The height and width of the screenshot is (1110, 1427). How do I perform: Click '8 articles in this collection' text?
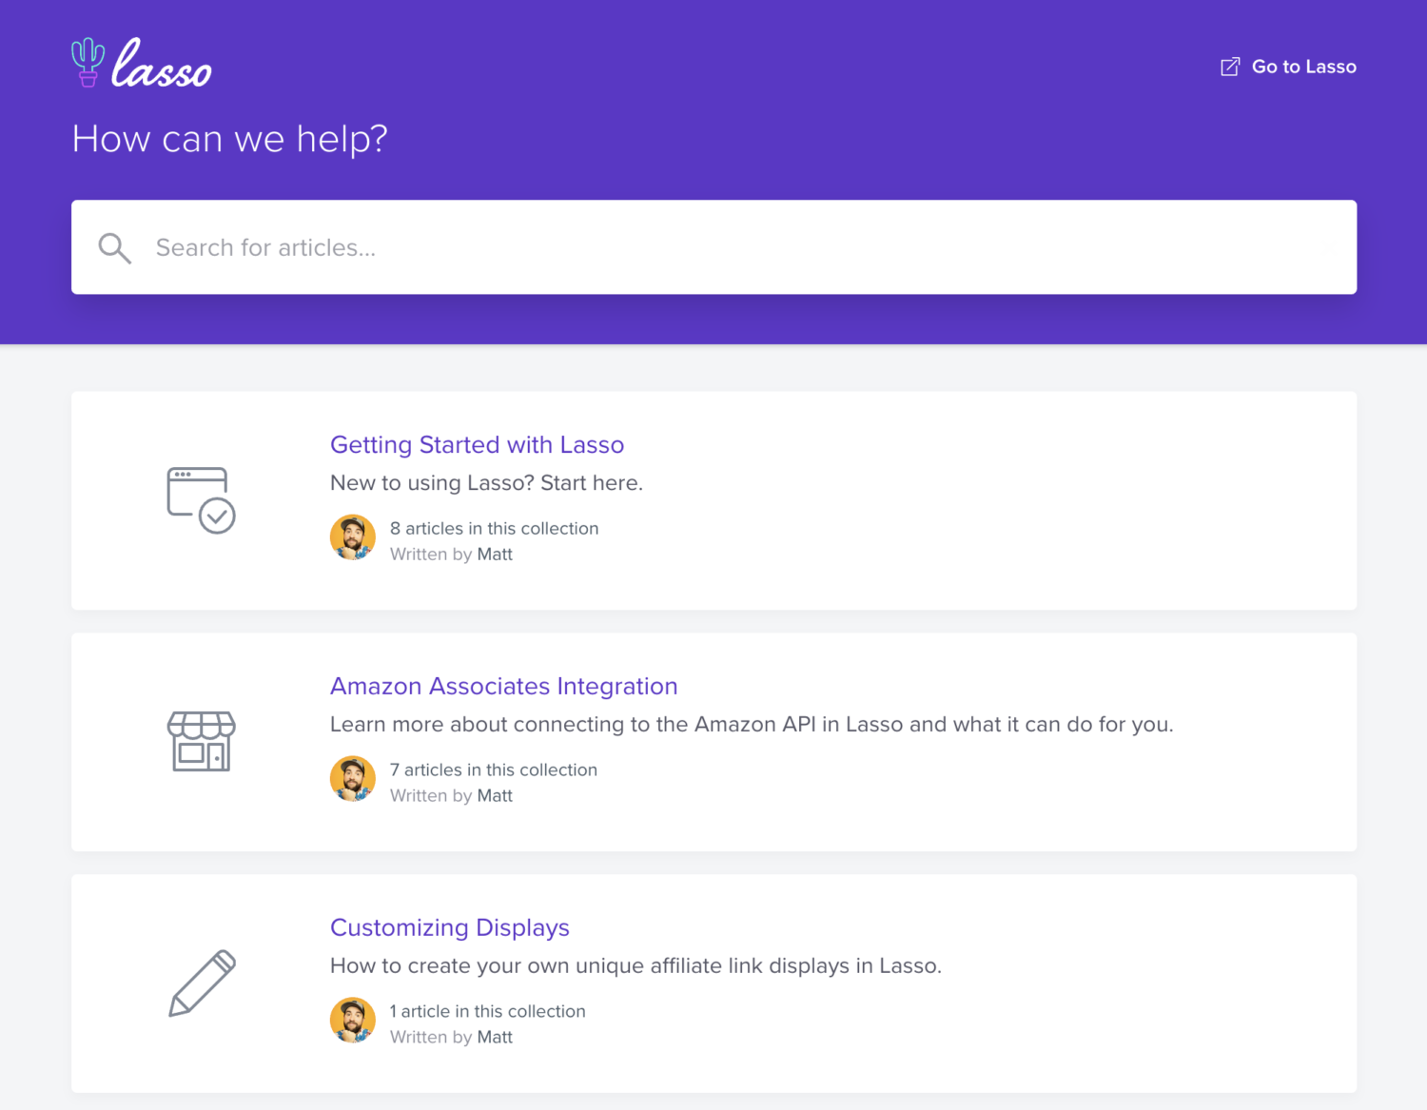(x=494, y=528)
